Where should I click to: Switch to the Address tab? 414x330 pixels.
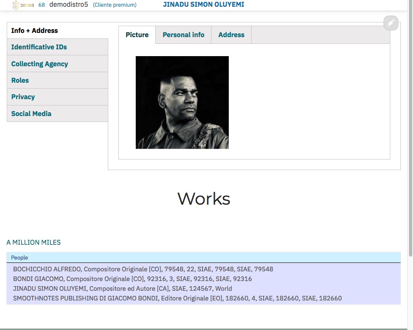click(231, 35)
